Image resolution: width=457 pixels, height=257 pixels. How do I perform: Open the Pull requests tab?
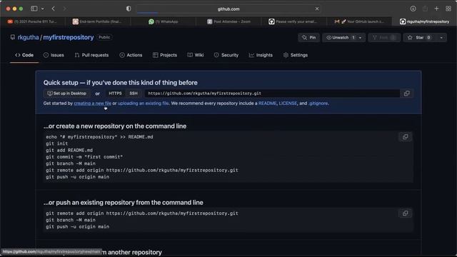[91, 55]
